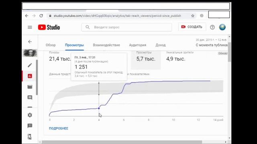Click the scroll-down arrow of the page scrollbar
The image size is (257, 144).
point(229,138)
